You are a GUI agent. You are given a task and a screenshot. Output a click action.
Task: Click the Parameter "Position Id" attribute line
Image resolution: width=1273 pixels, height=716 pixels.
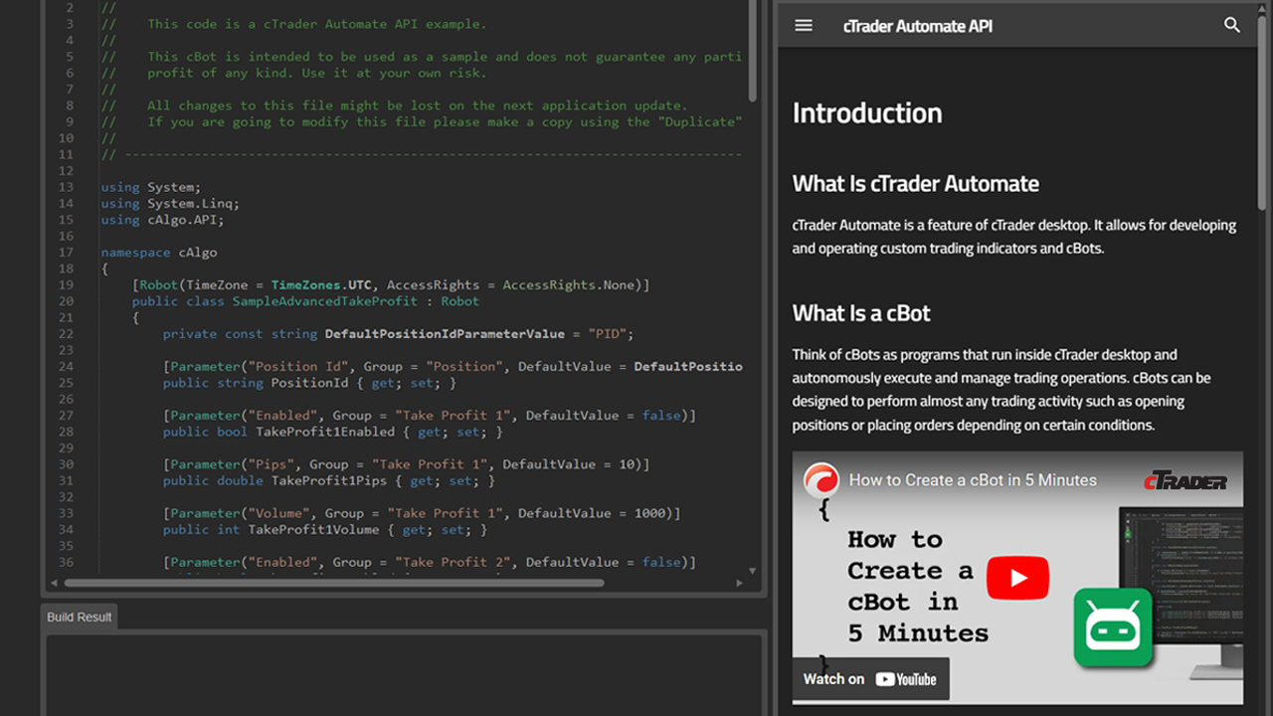click(453, 367)
